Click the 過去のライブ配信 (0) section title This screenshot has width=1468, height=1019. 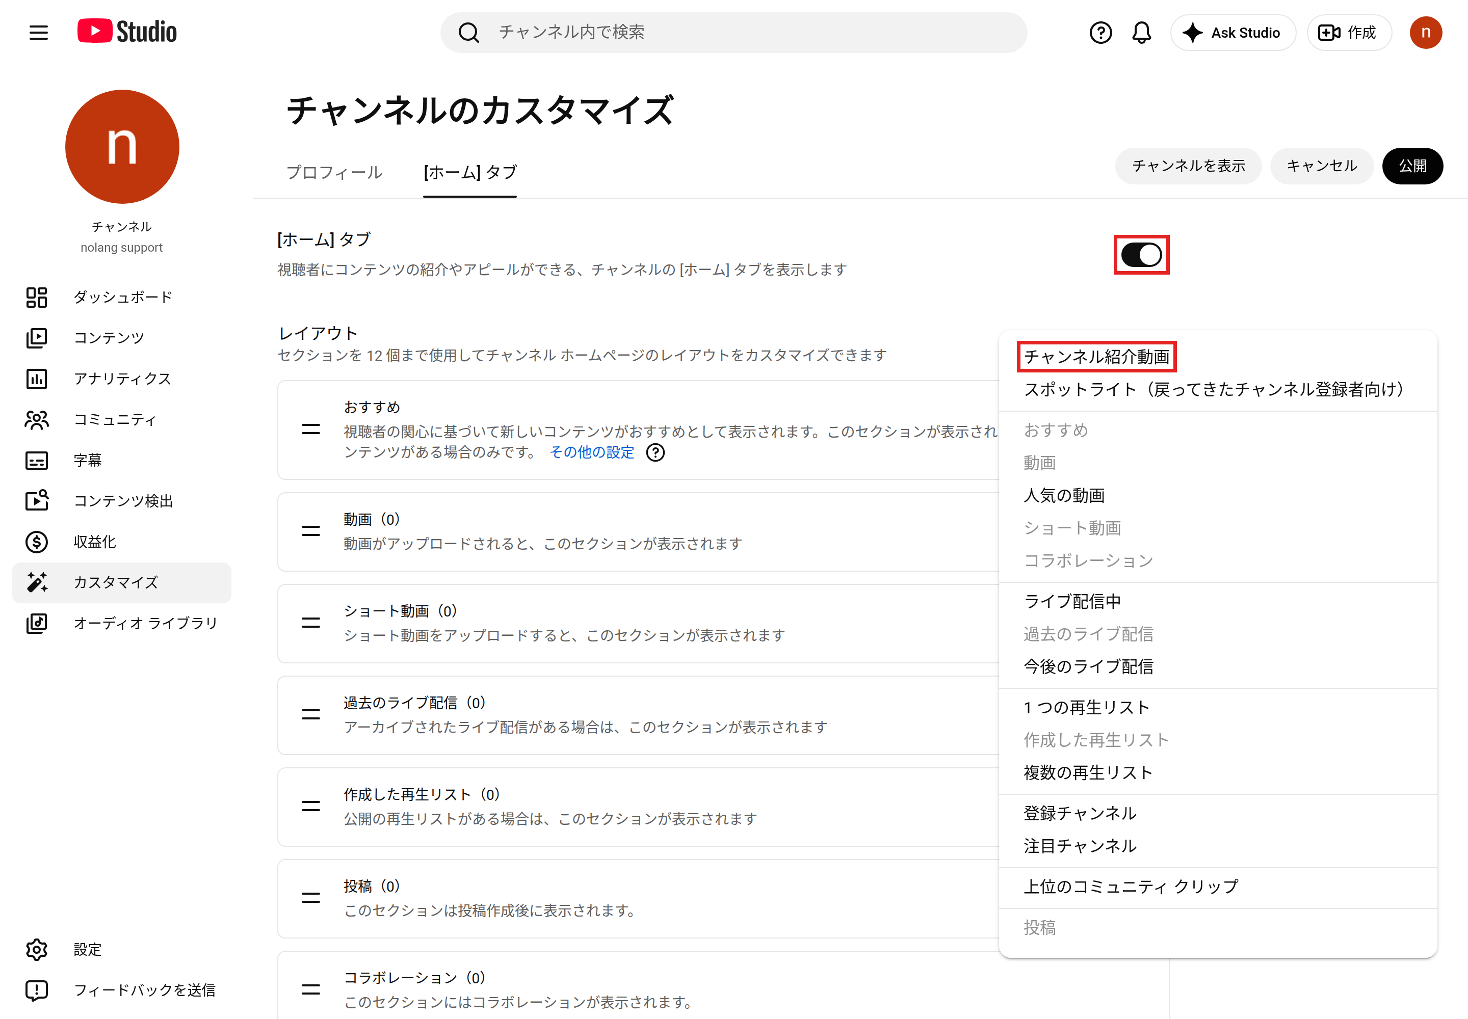[414, 703]
